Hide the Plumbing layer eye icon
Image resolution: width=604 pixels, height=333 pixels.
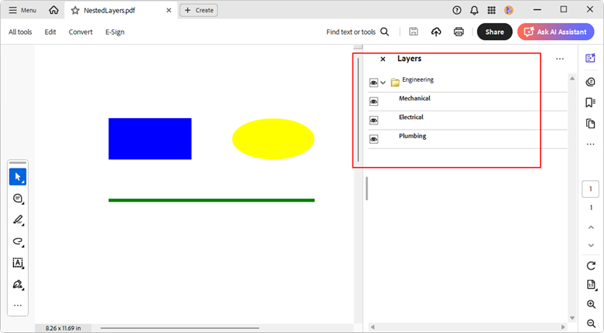tap(374, 139)
